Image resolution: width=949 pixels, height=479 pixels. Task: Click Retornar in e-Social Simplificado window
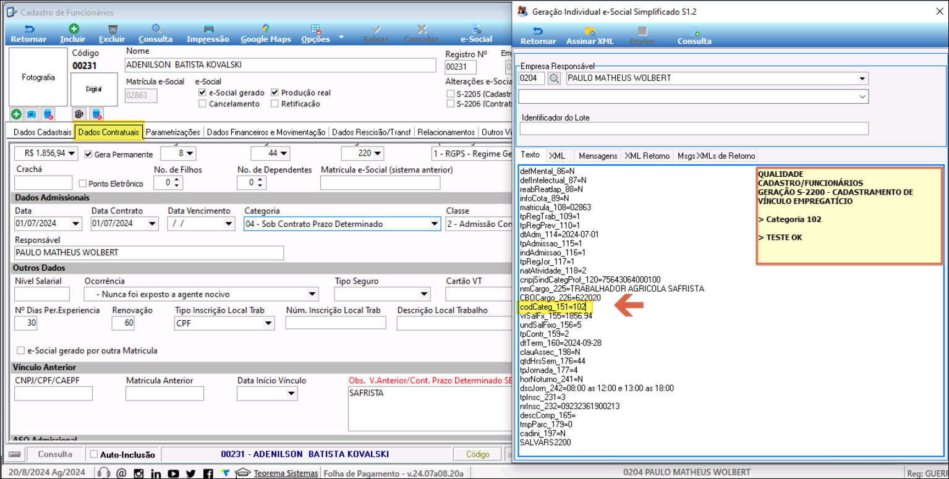tap(538, 35)
